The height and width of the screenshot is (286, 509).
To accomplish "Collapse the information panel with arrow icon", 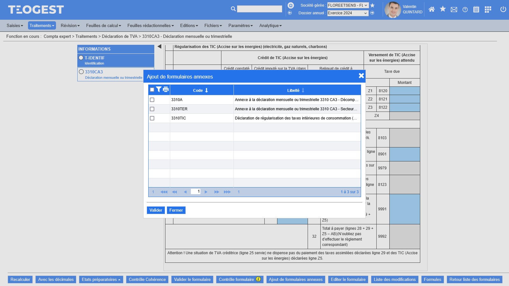I will pyautogui.click(x=159, y=46).
